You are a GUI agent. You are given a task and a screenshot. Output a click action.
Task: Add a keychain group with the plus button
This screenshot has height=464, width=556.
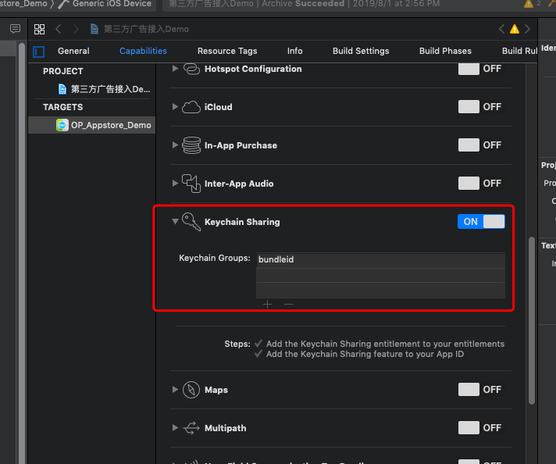pos(267,304)
